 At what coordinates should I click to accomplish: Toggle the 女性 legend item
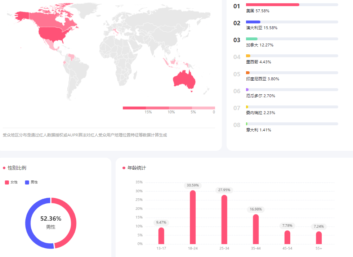[x=11, y=182]
